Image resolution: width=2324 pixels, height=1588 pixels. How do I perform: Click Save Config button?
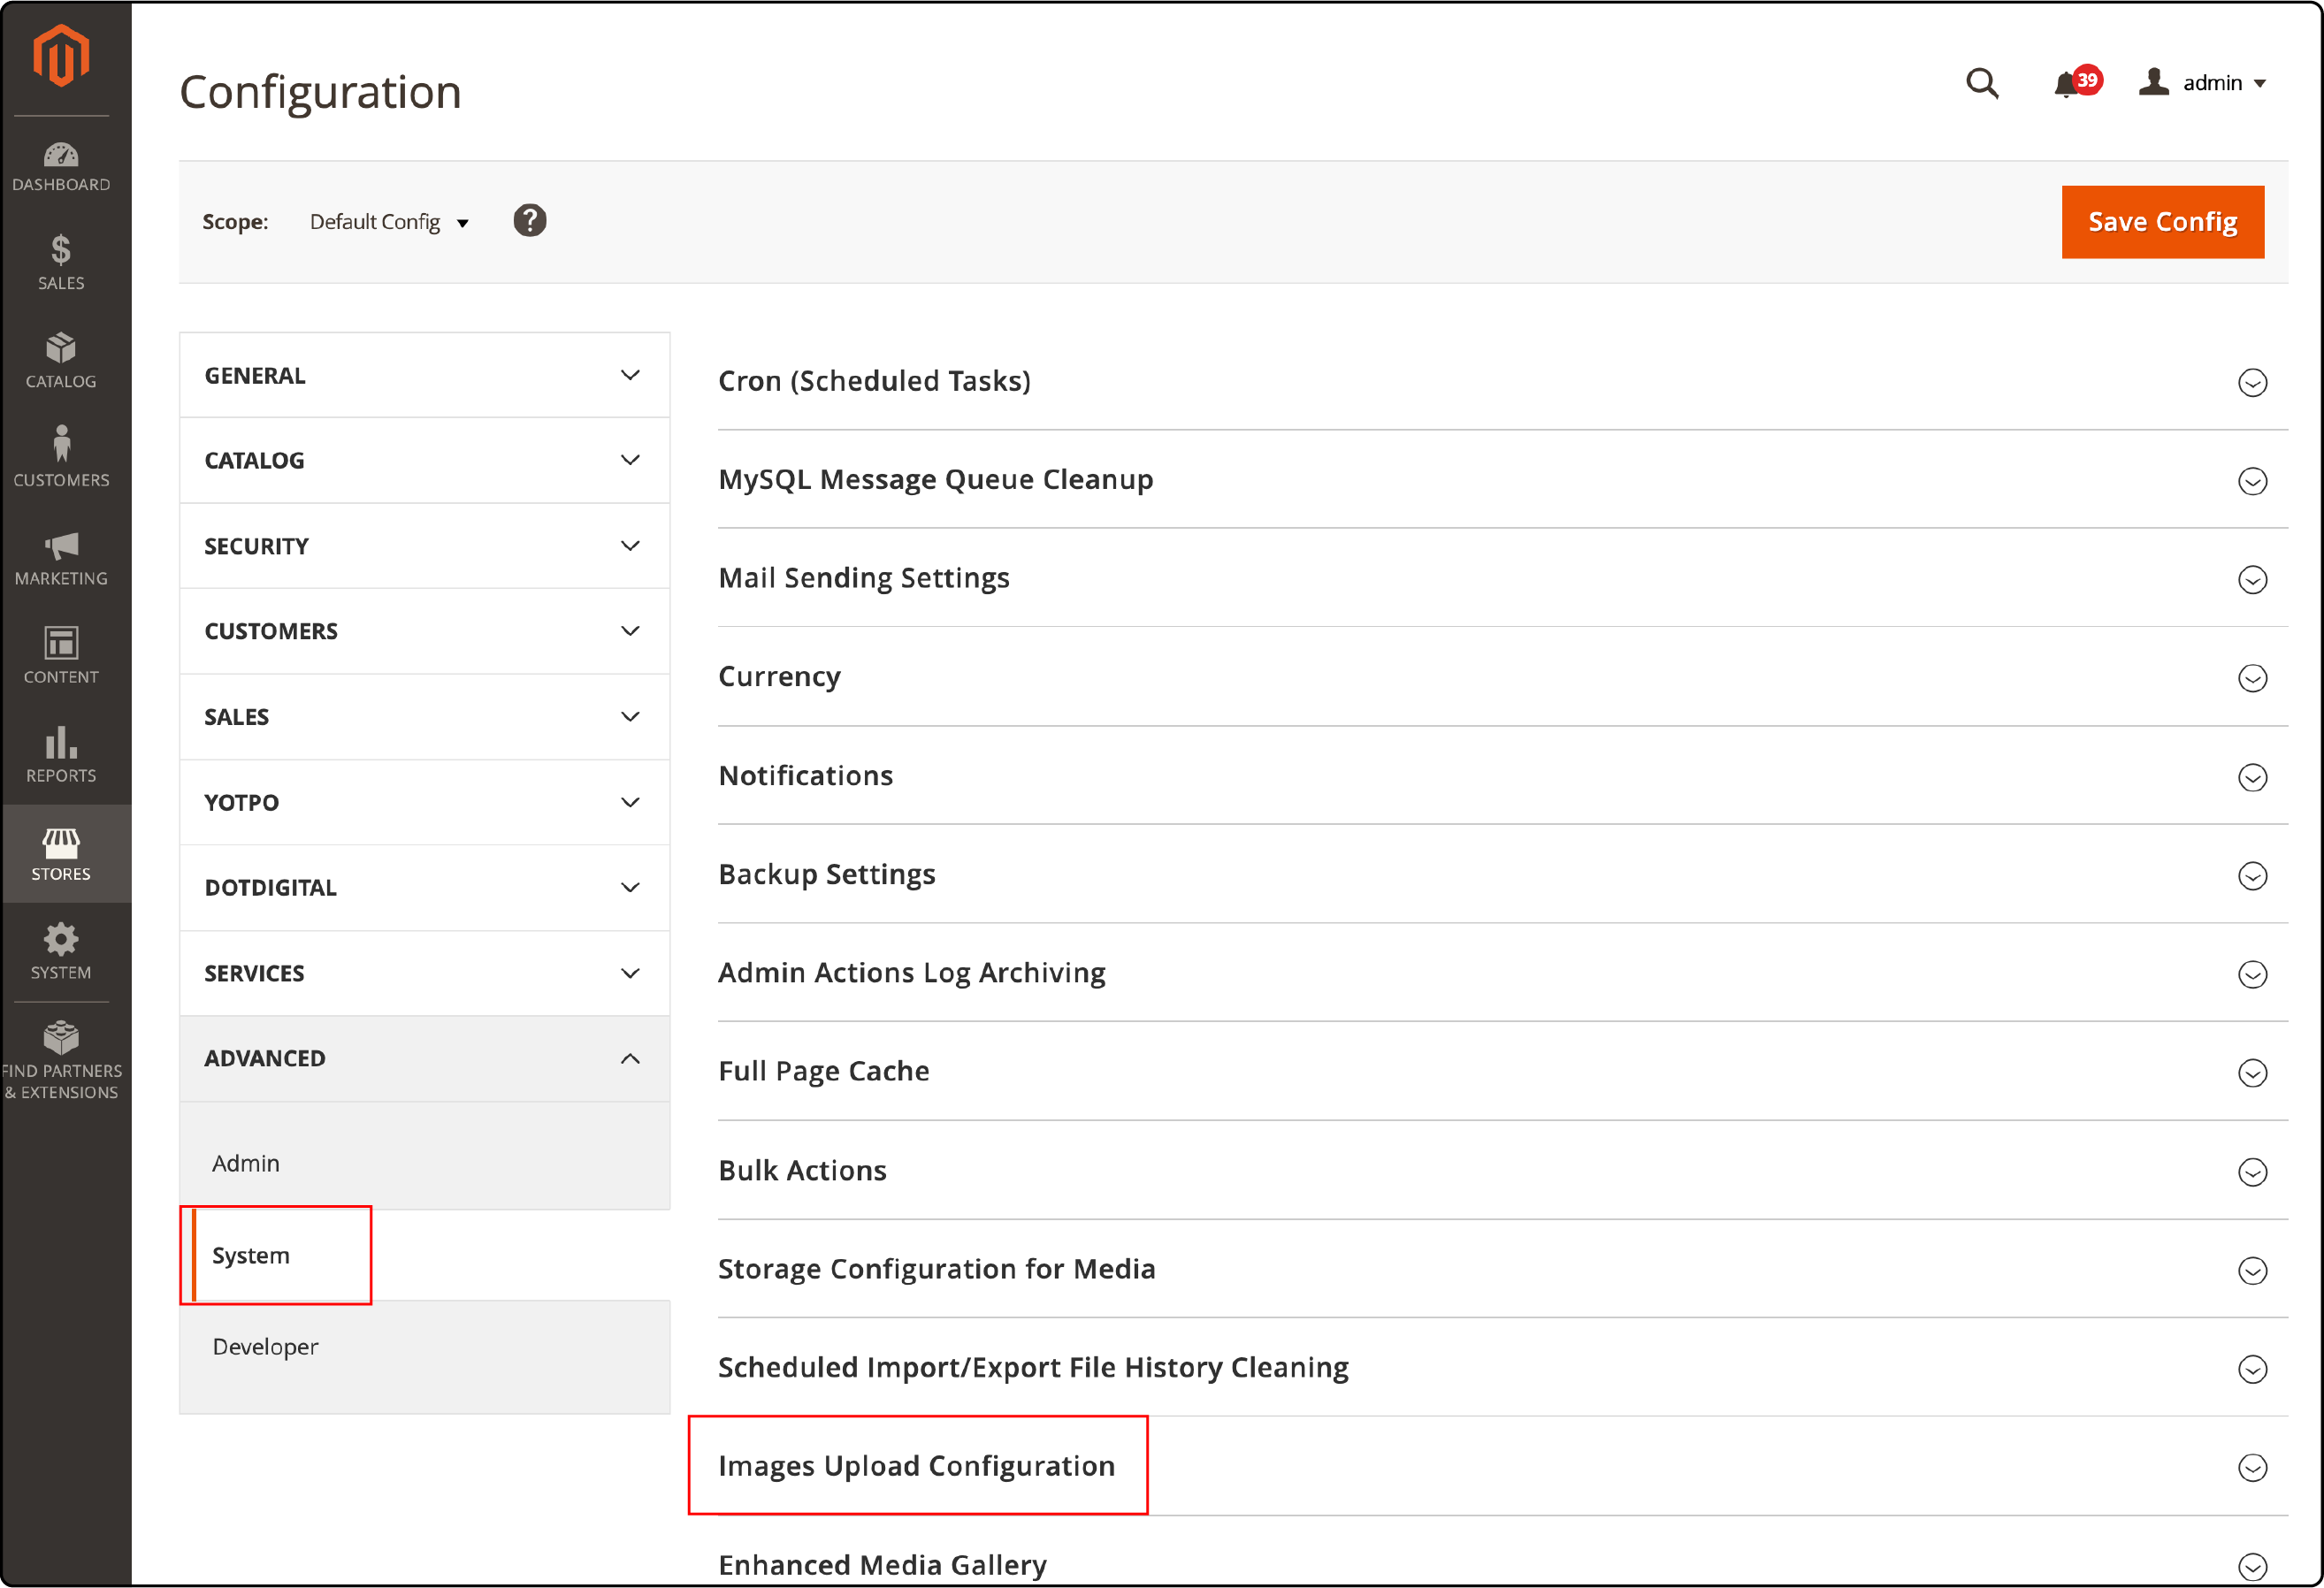pos(2160,221)
